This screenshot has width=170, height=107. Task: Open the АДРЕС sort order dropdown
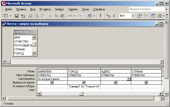coord(129,79)
